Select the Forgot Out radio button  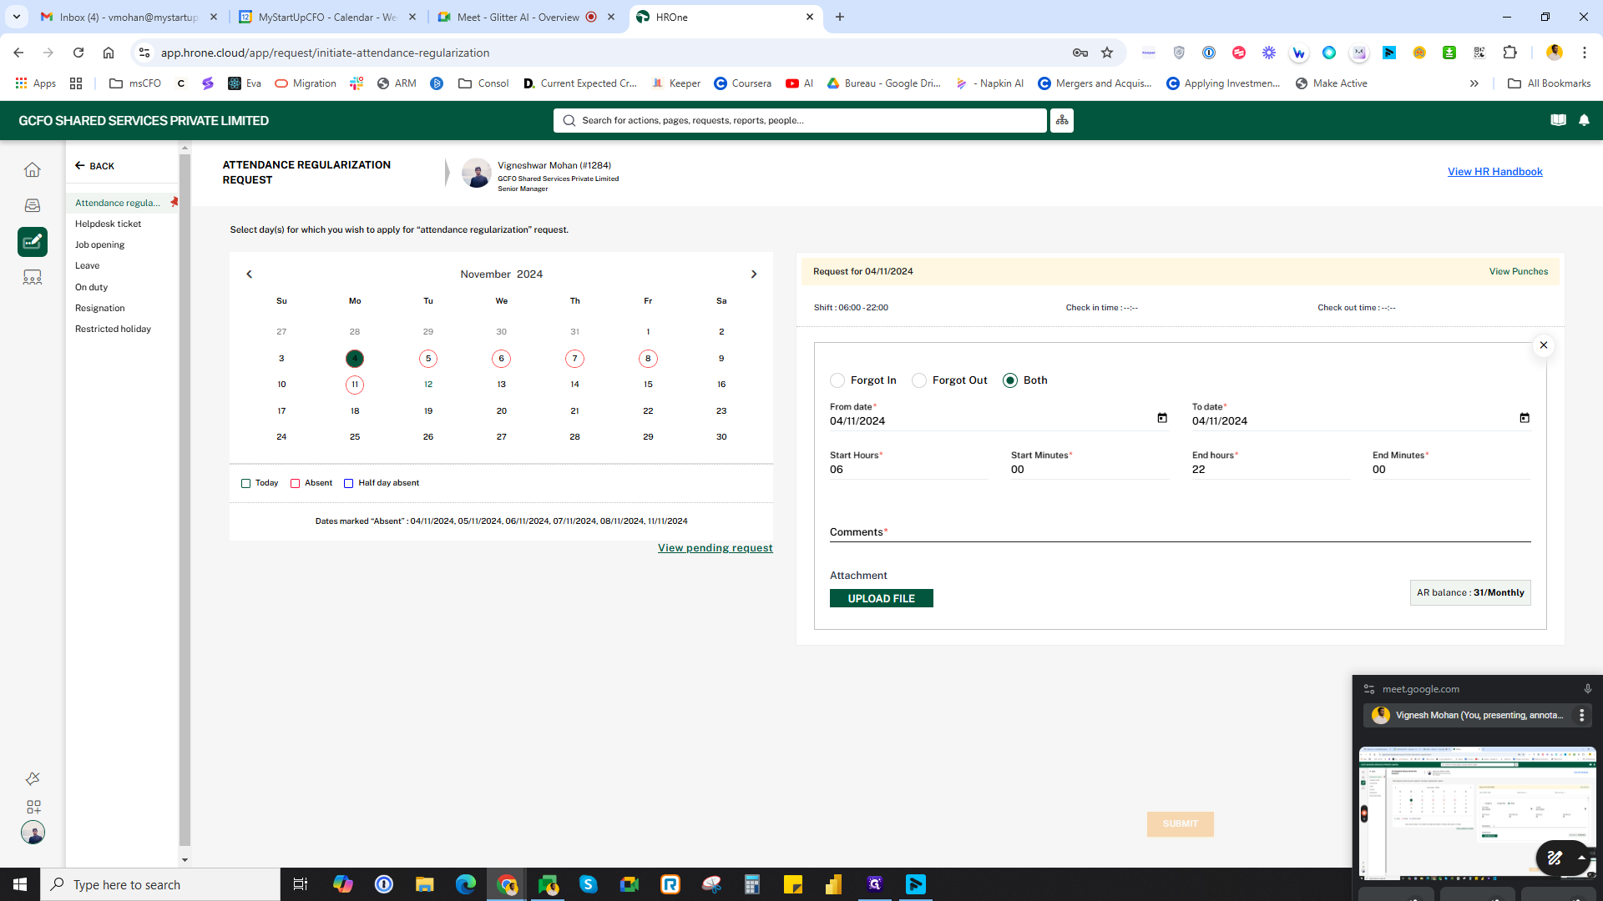click(x=919, y=380)
